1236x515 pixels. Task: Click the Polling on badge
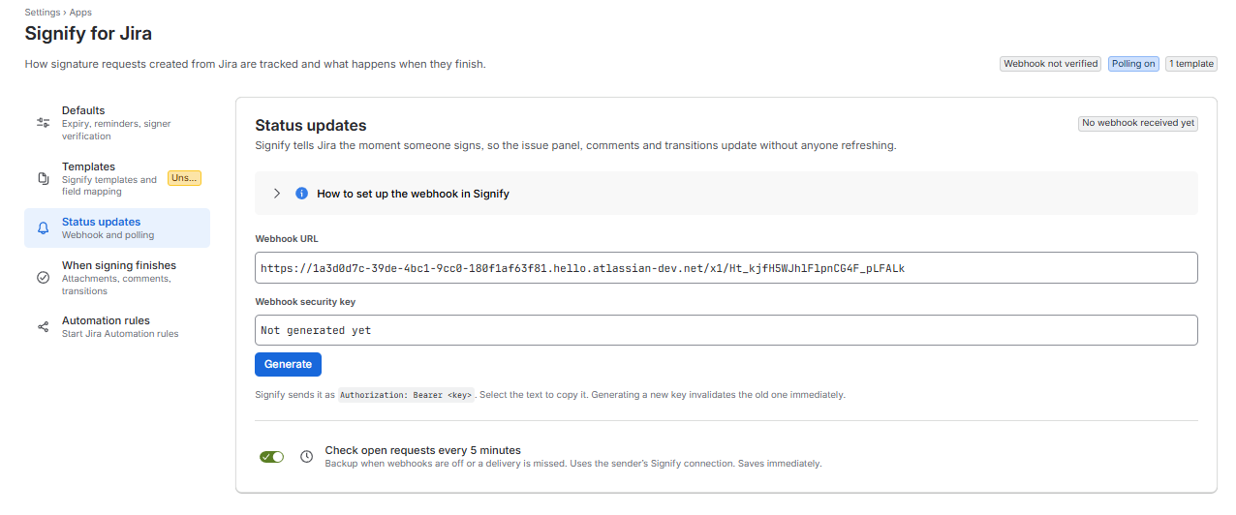pos(1133,64)
